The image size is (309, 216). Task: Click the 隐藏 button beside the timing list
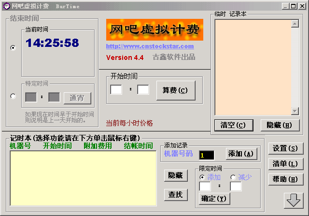point(176,175)
